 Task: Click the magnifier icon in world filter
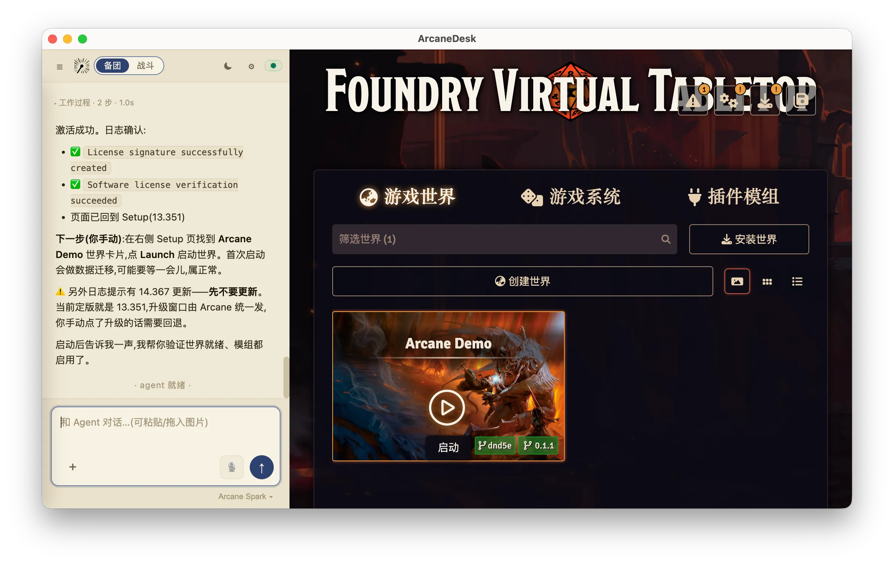point(666,239)
